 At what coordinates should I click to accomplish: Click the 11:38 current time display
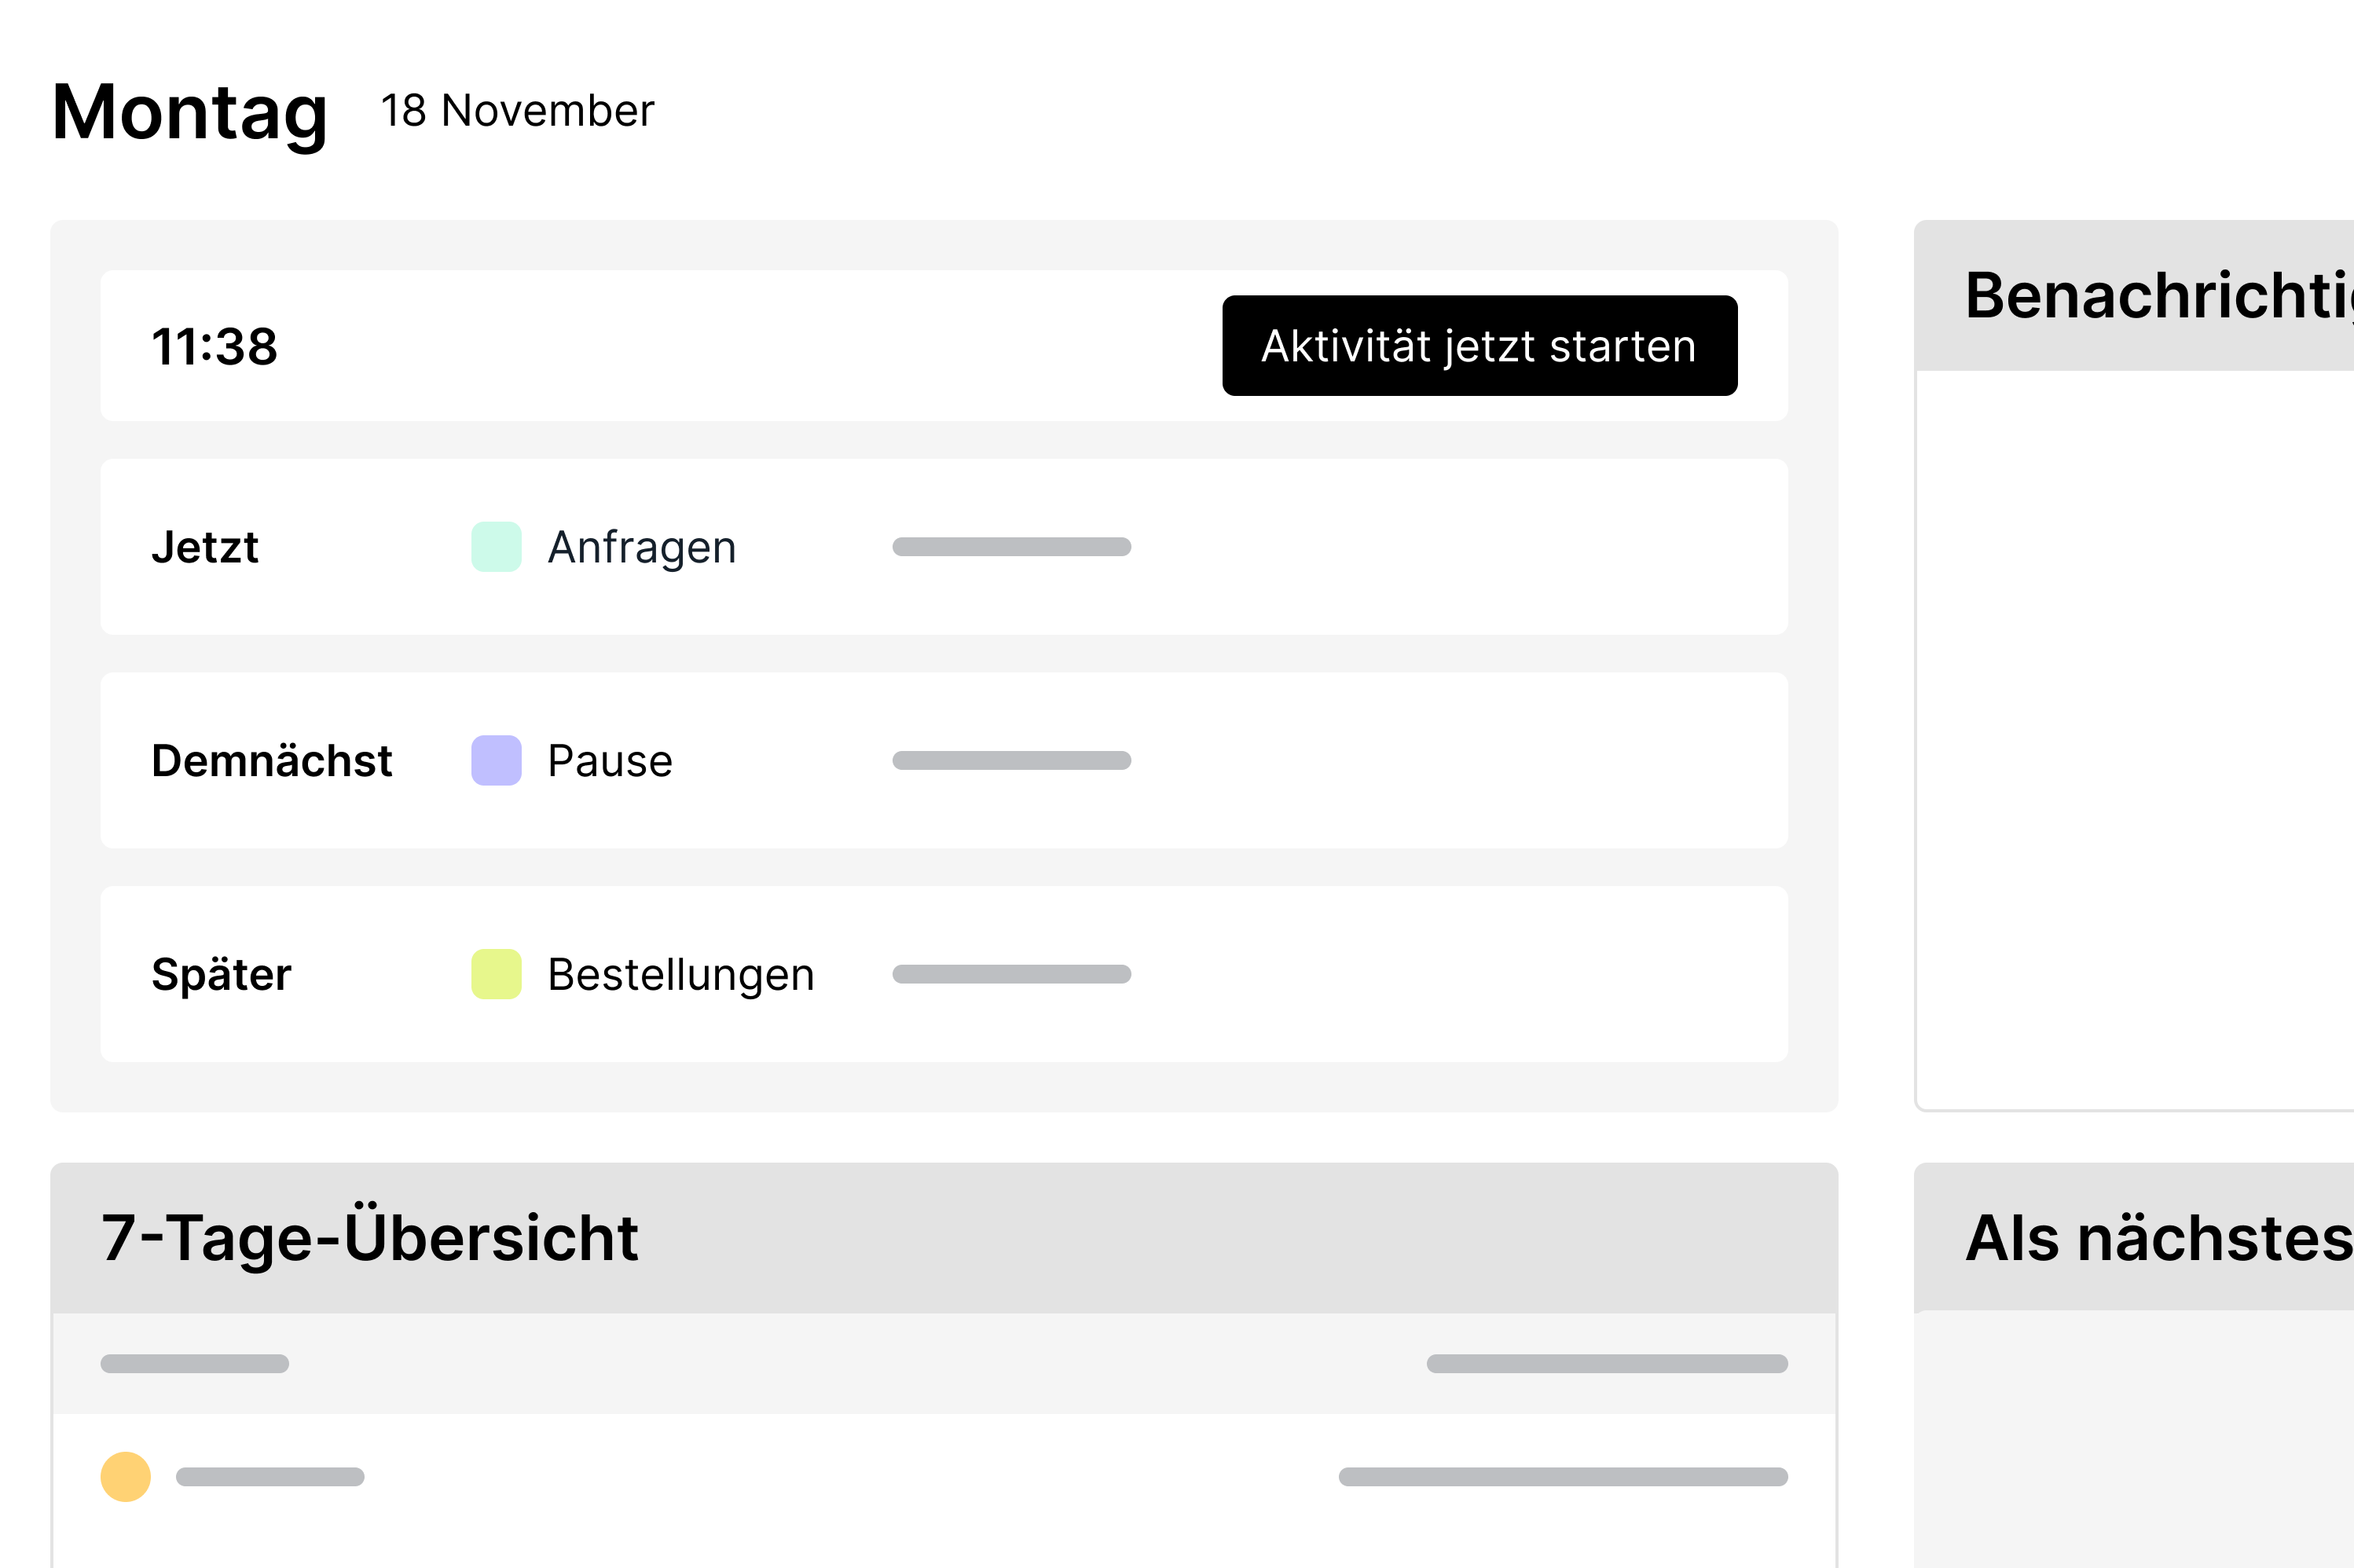click(214, 347)
